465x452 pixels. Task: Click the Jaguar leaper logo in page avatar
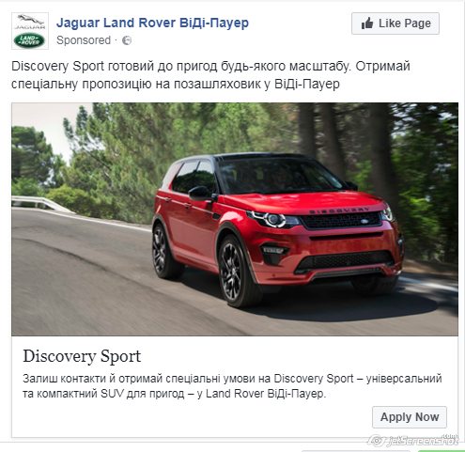click(x=30, y=22)
